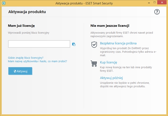Open the help question mark icon

point(157,12)
